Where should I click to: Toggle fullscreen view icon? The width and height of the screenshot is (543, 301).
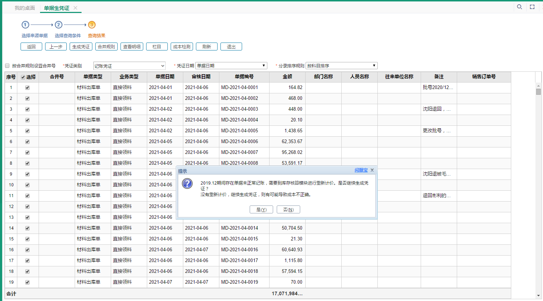coord(532,7)
